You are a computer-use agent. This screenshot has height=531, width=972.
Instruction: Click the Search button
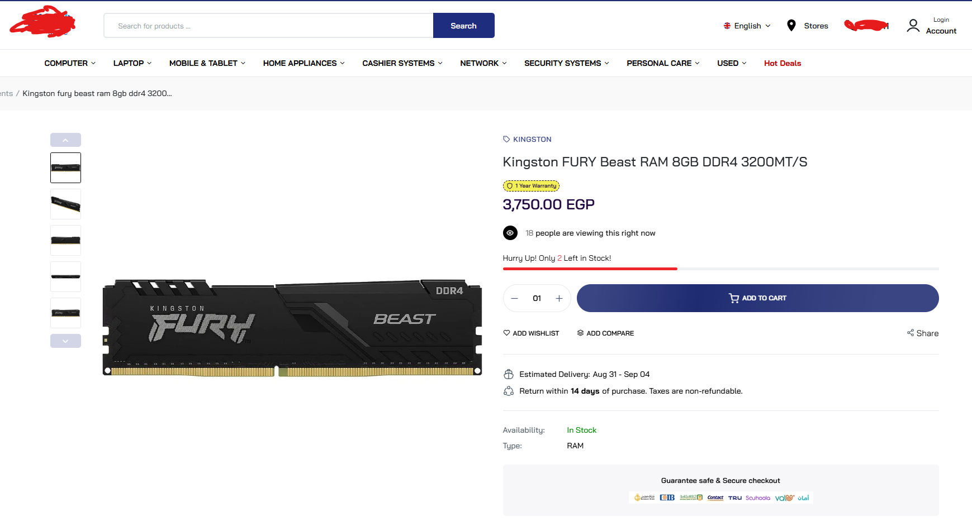tap(464, 26)
